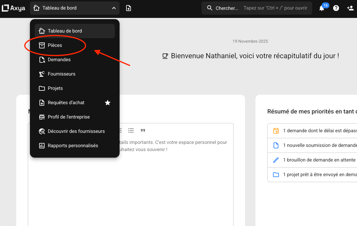Screen dimensions: 357x226
Task: Select Rapports personnalisés menu item
Action: pos(73,146)
